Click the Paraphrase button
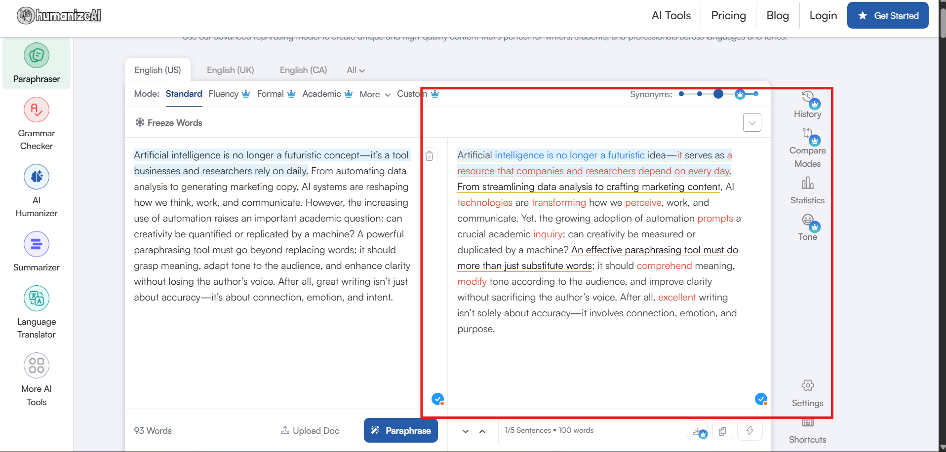The height and width of the screenshot is (452, 946). 400,430
